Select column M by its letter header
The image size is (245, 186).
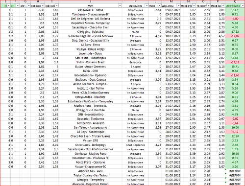(171, 1)
